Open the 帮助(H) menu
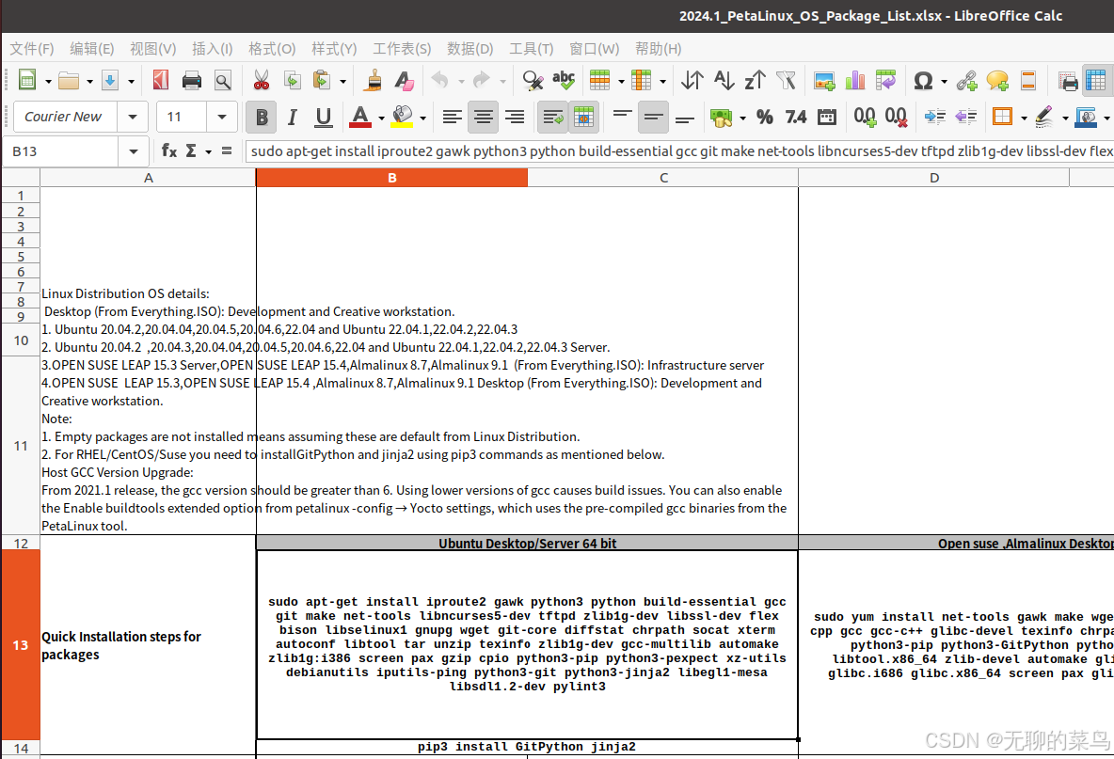 point(658,48)
